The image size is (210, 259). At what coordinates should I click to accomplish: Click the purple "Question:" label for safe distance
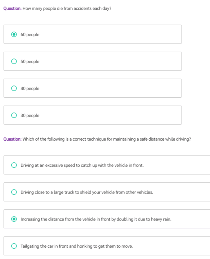coord(12,139)
